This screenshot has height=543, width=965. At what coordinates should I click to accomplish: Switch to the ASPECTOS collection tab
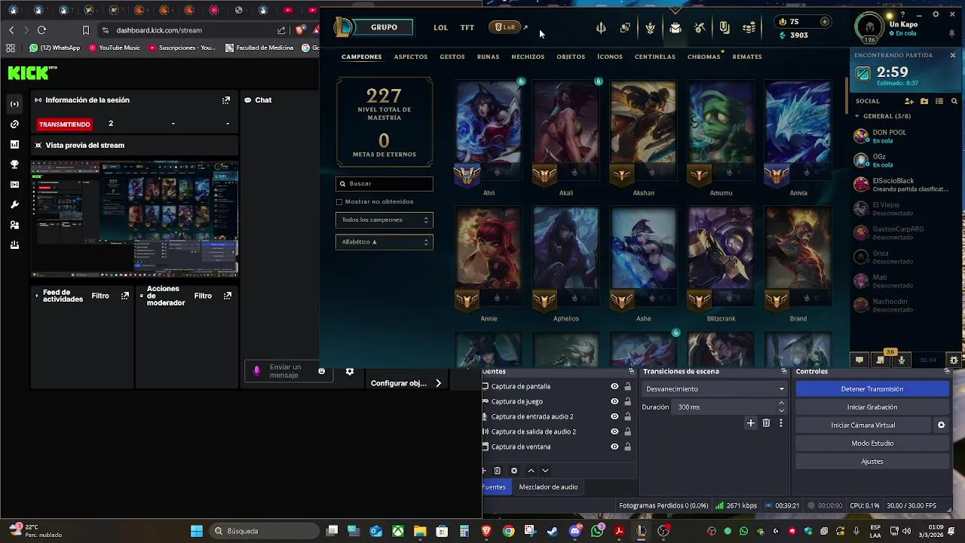pyautogui.click(x=411, y=57)
